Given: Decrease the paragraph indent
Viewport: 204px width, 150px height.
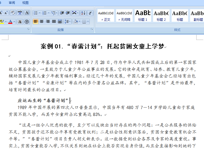Looking at the screenshot, I should point(62,13).
